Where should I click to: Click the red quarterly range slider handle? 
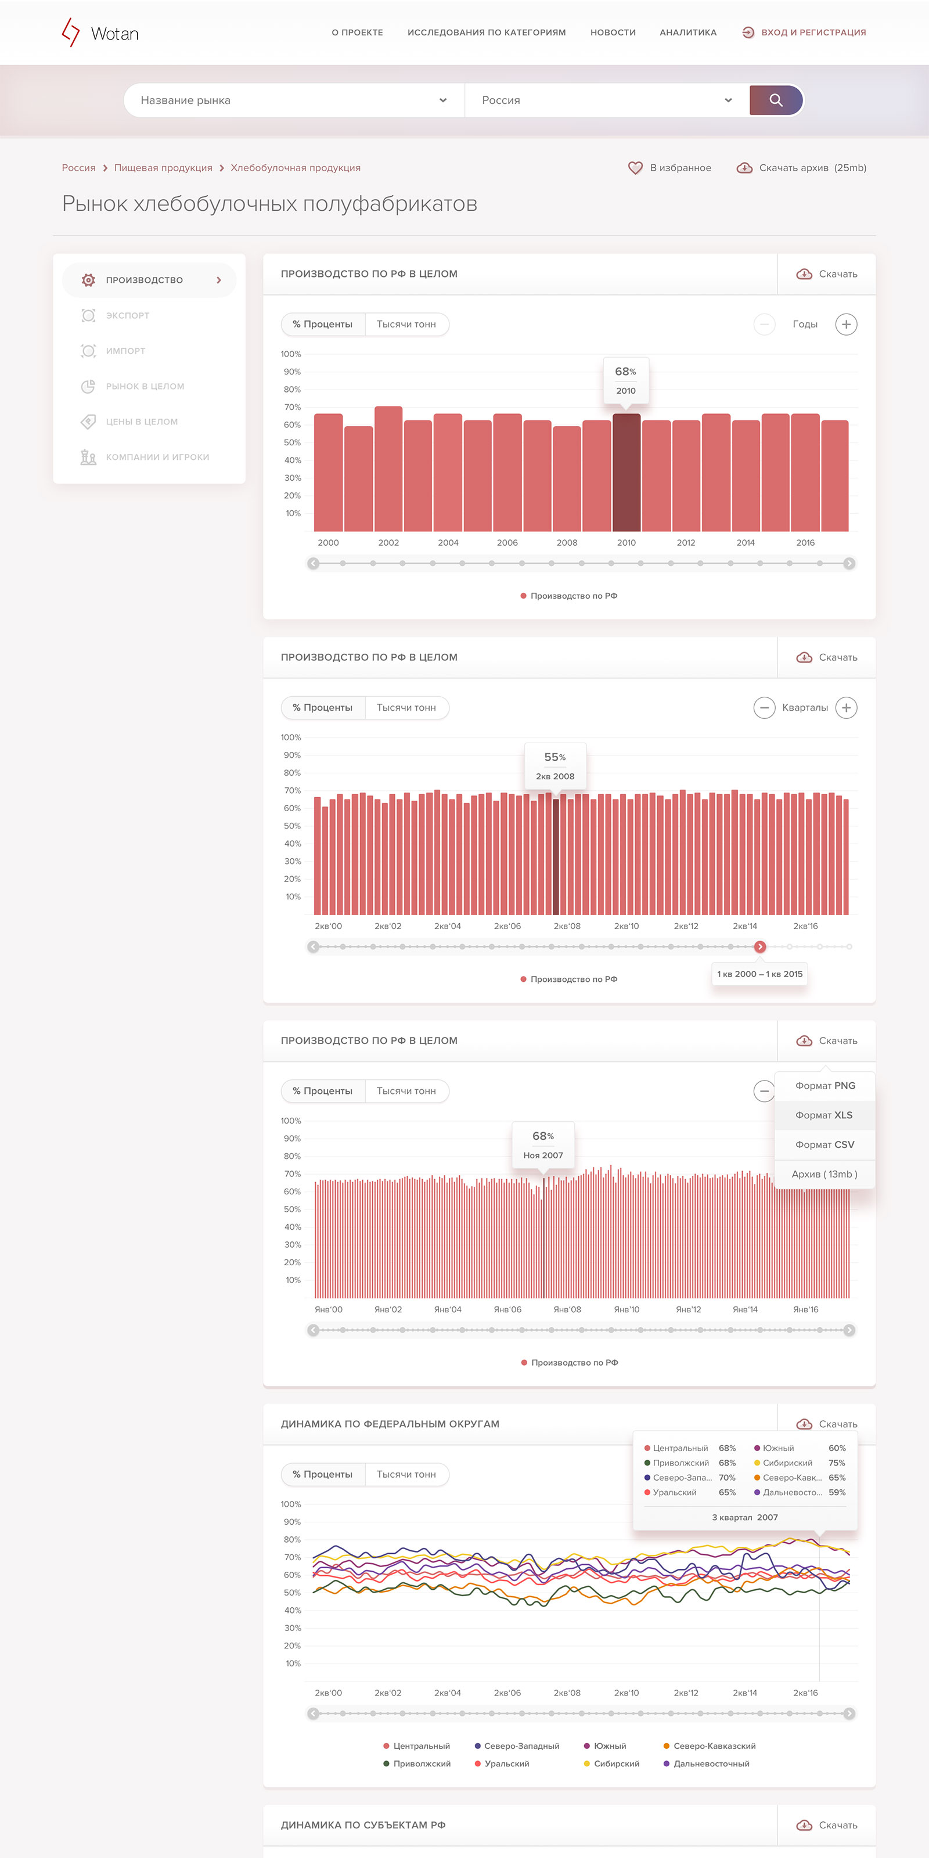[759, 947]
